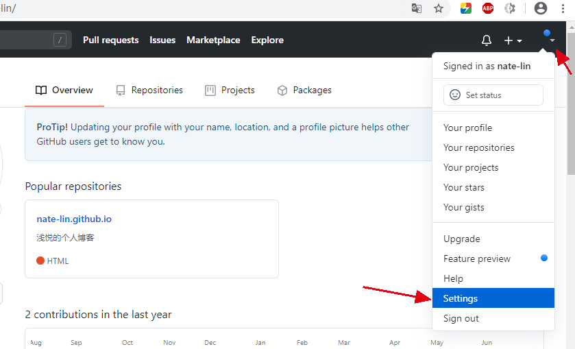This screenshot has height=349, width=575.
Task: Open the user avatar dropdown menu
Action: (549, 36)
